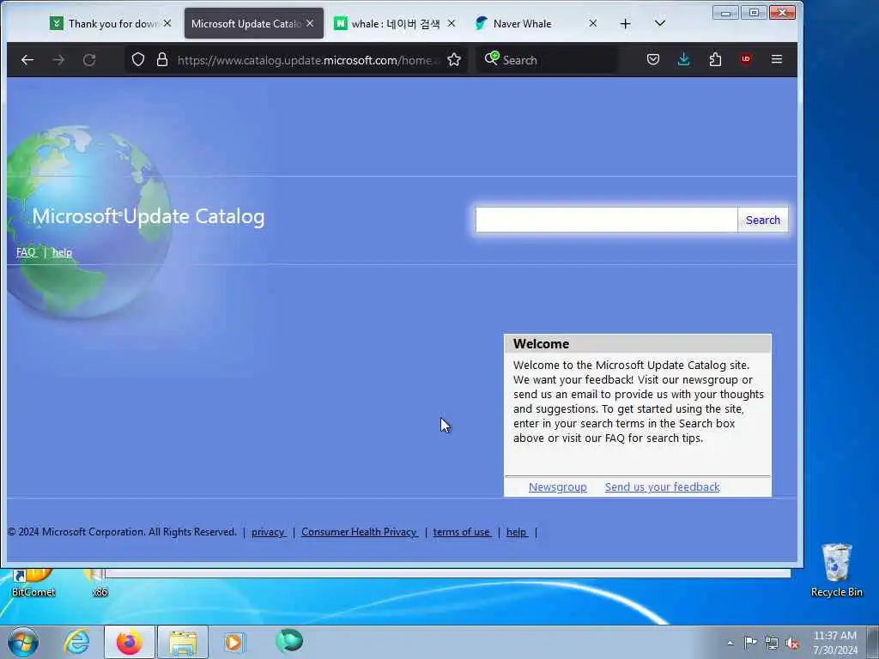The width and height of the screenshot is (879, 659).
Task: Select the x86 desktop folder icon
Action: pyautogui.click(x=99, y=583)
